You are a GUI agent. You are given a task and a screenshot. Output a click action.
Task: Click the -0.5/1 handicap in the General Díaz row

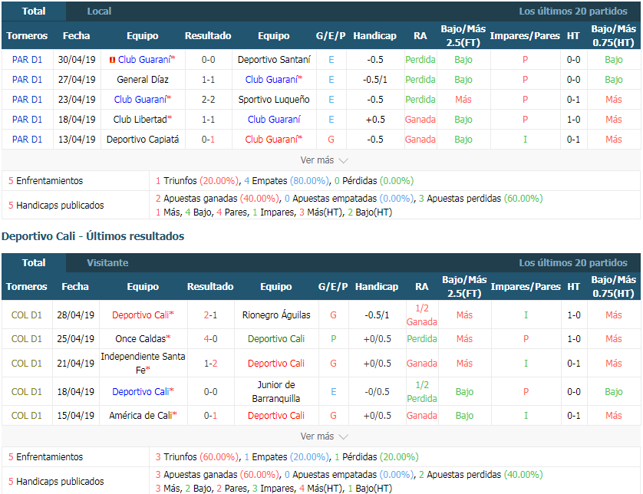coord(375,80)
